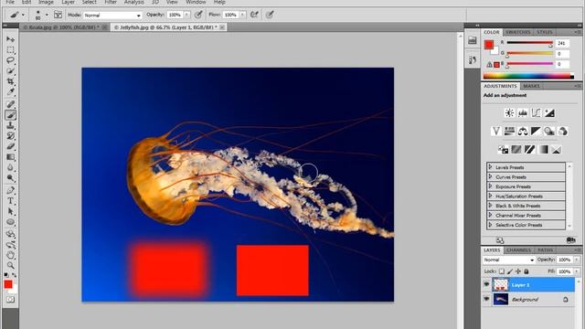Toggle lock position
585x329 pixels.
518,271
